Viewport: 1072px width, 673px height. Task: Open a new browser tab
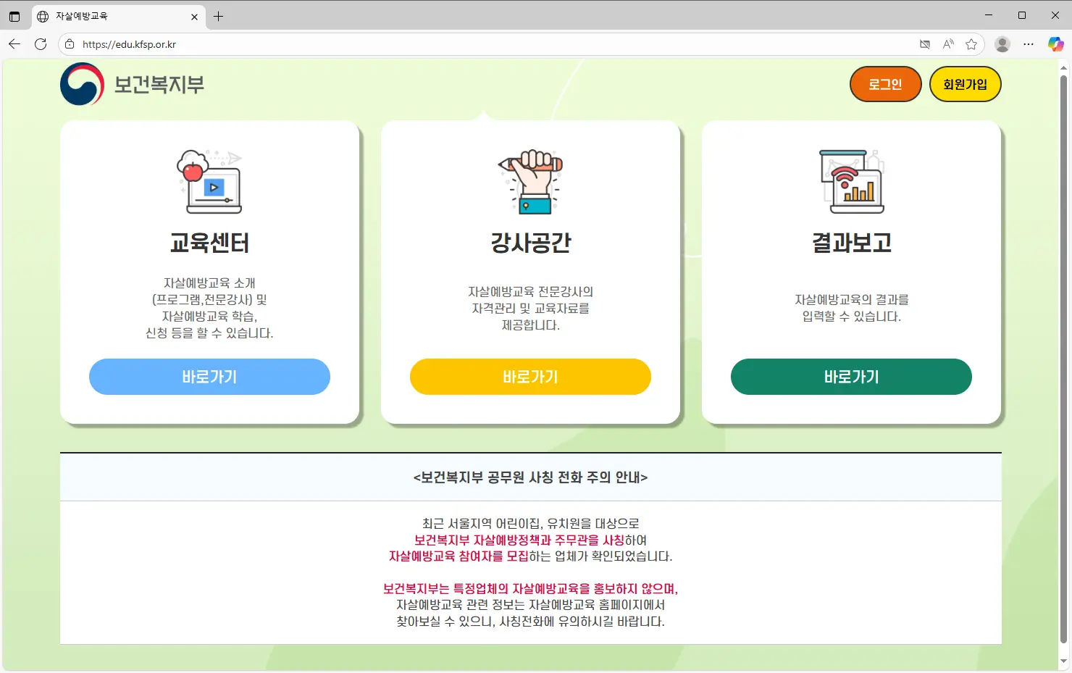point(219,15)
